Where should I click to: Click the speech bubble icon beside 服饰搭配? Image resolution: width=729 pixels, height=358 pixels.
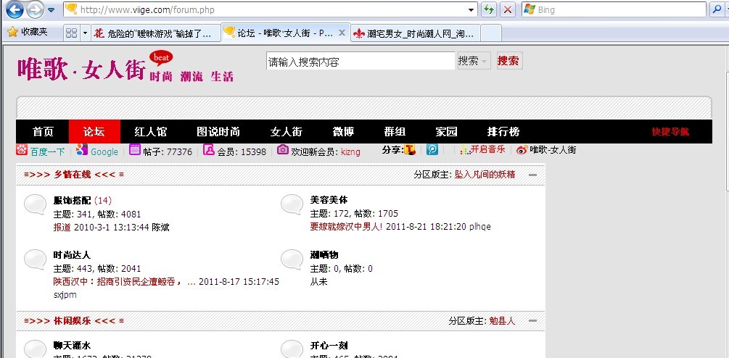pos(35,205)
